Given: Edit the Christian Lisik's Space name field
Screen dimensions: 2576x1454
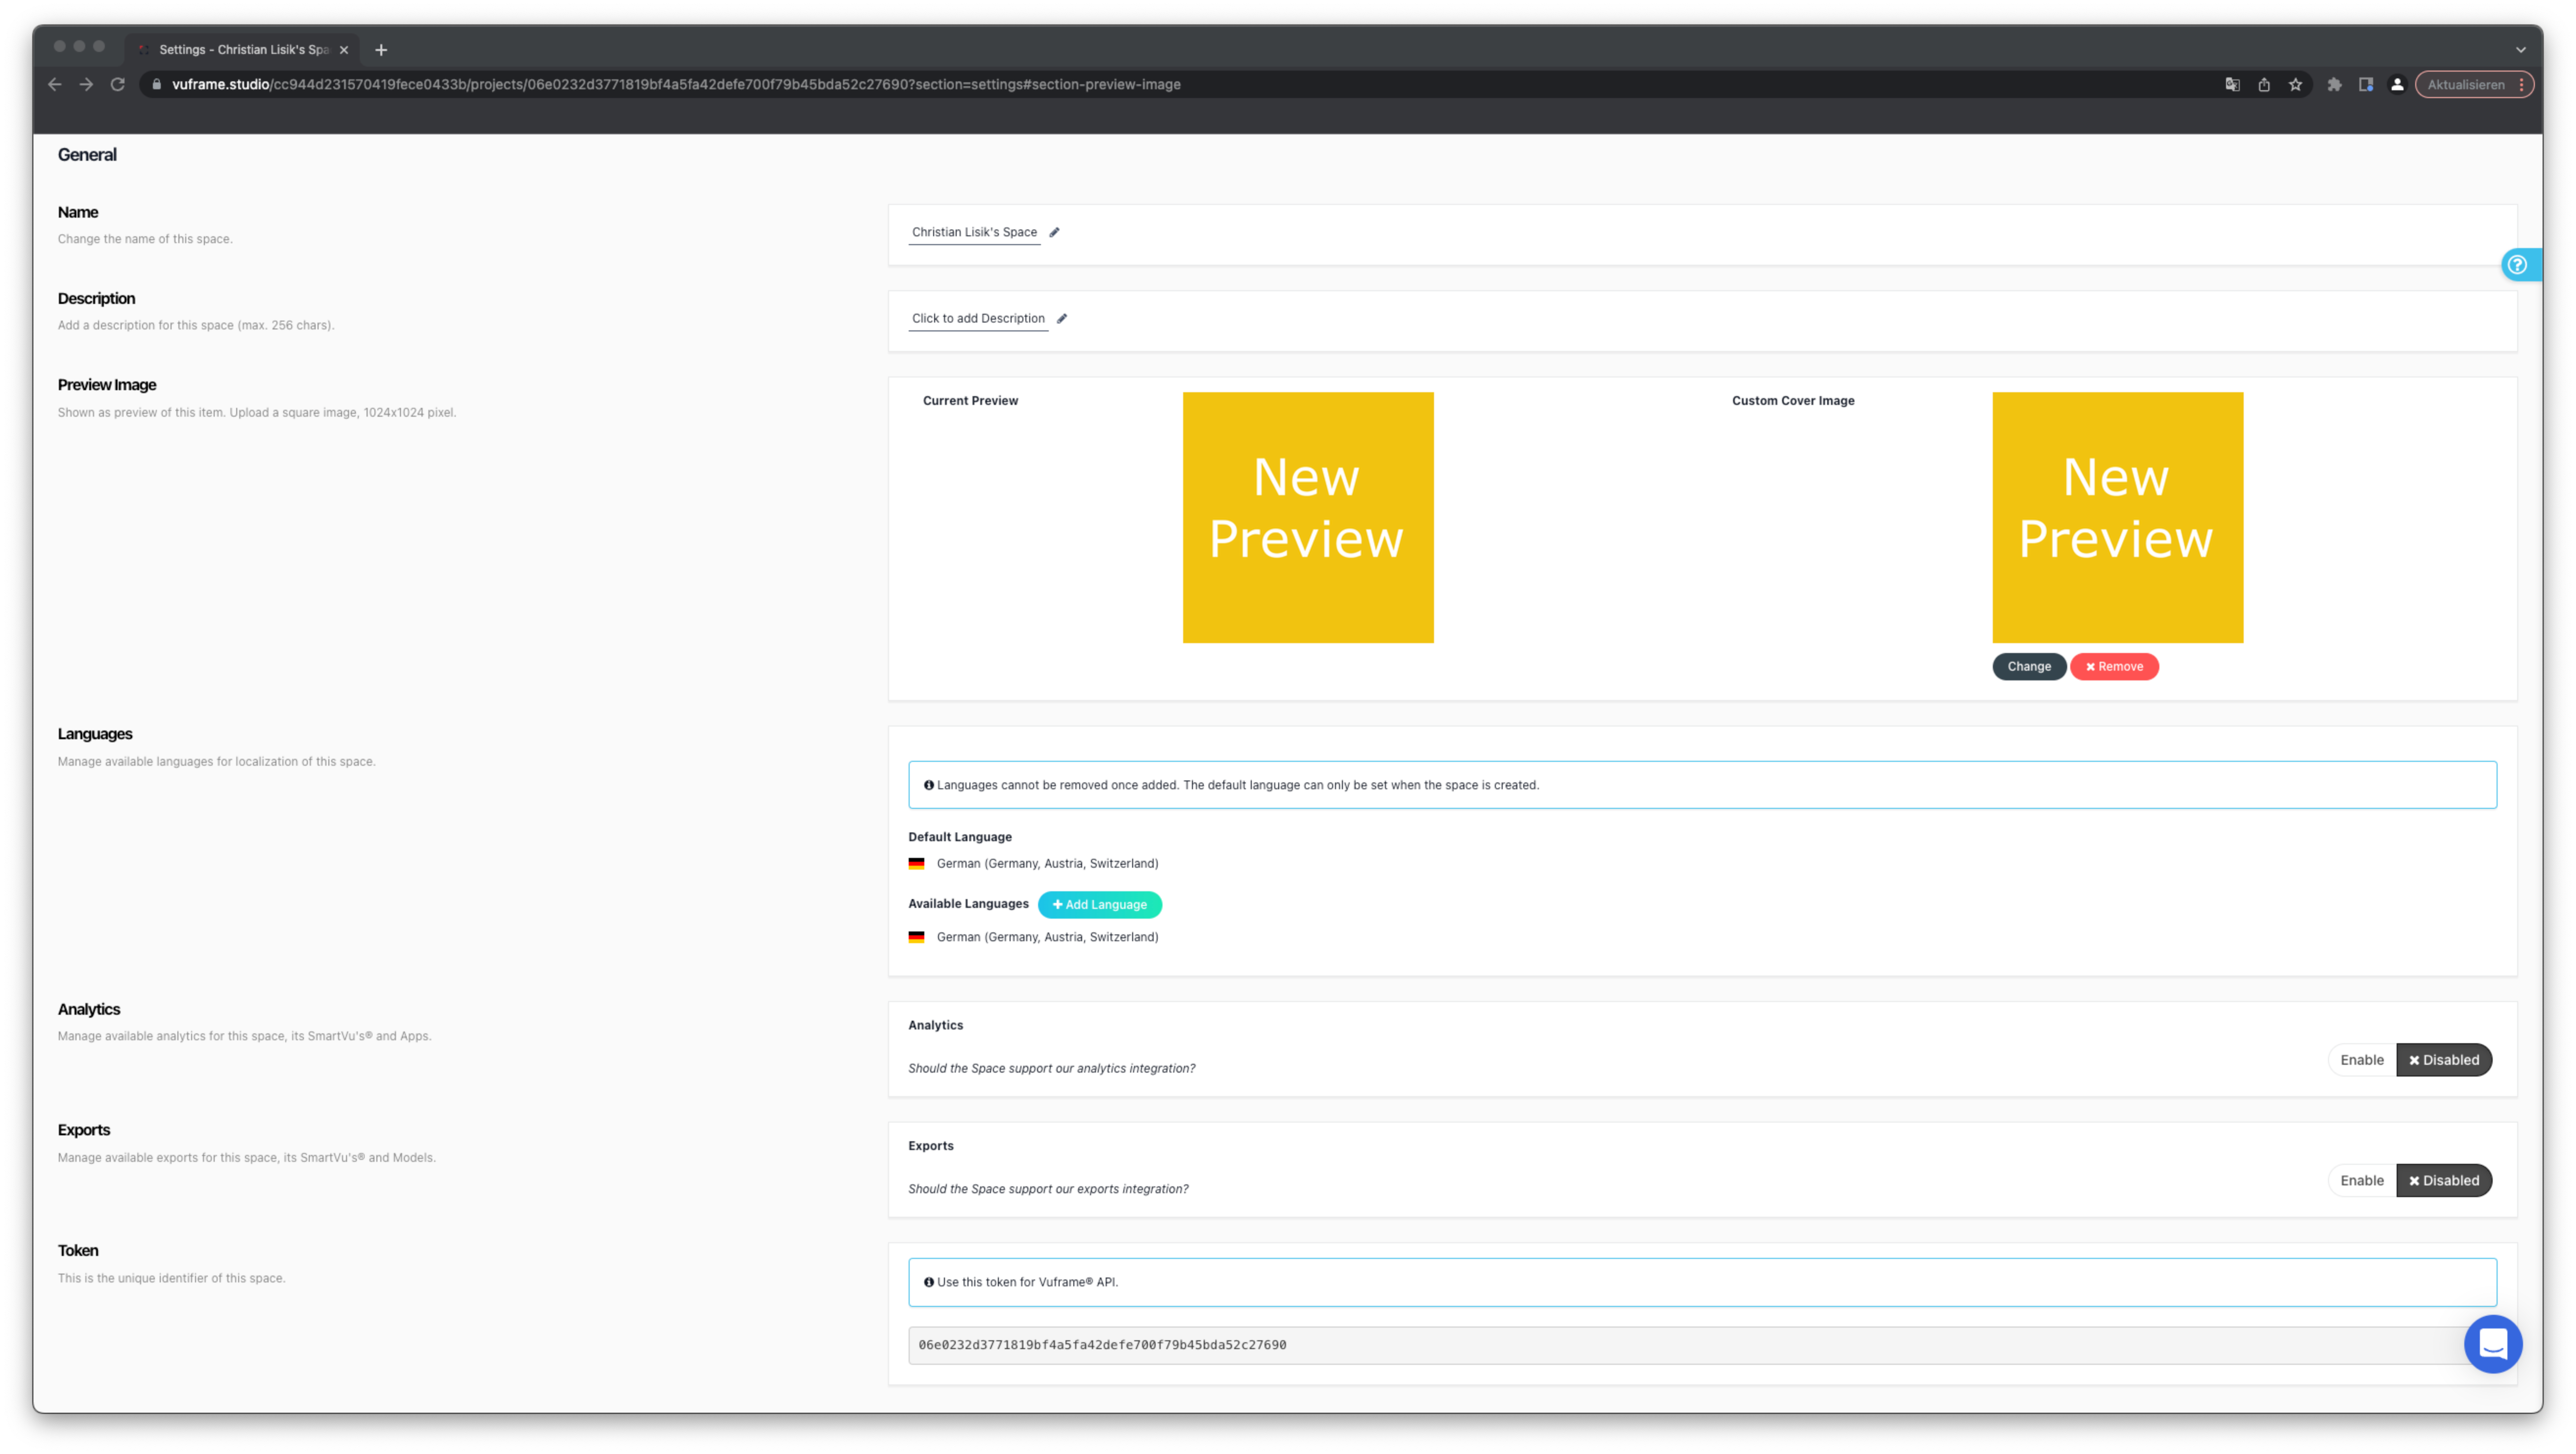Looking at the screenshot, I should [x=974, y=232].
